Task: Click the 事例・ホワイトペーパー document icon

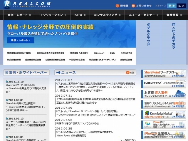Action: coord(6,73)
